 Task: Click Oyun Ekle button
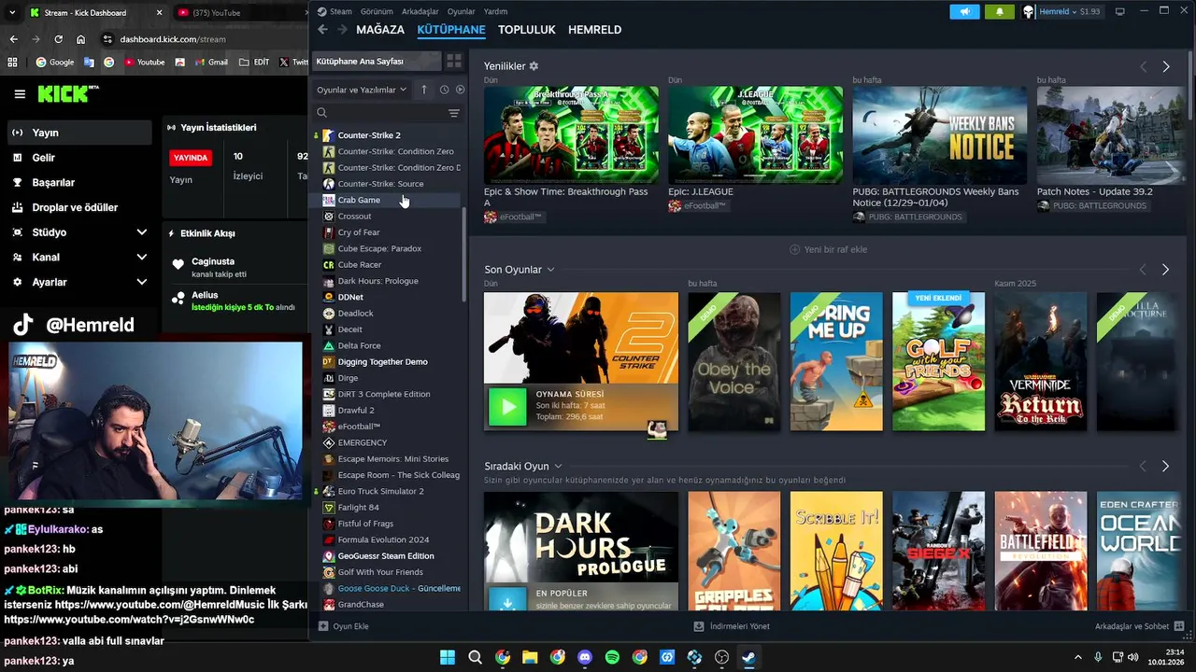[x=343, y=626]
